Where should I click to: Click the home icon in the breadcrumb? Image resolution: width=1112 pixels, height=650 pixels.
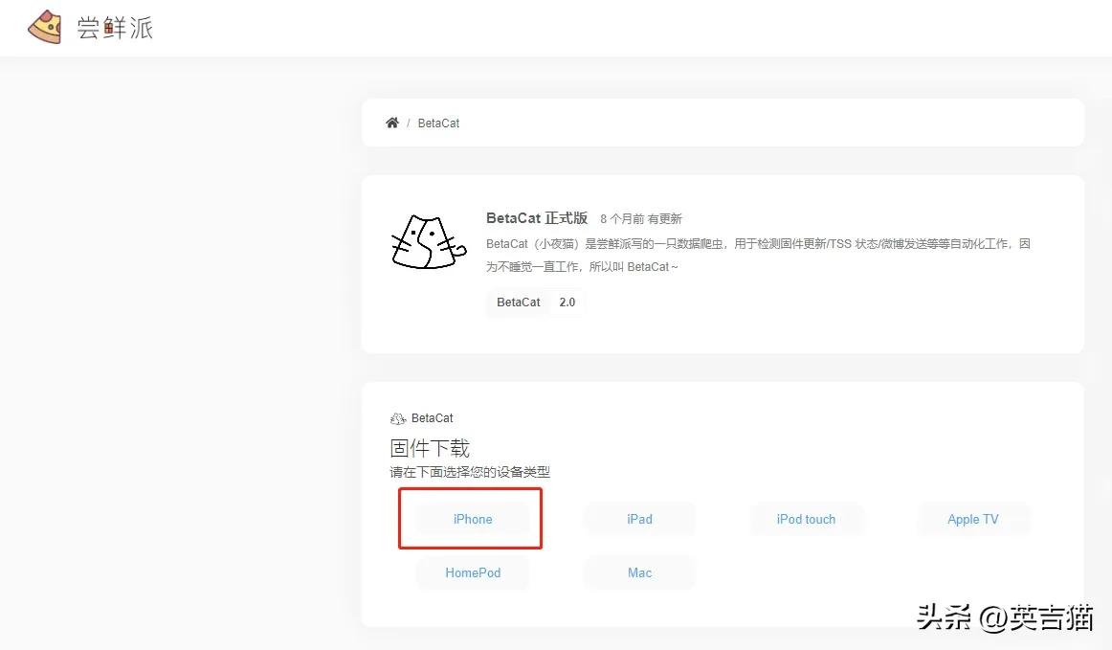click(x=391, y=122)
